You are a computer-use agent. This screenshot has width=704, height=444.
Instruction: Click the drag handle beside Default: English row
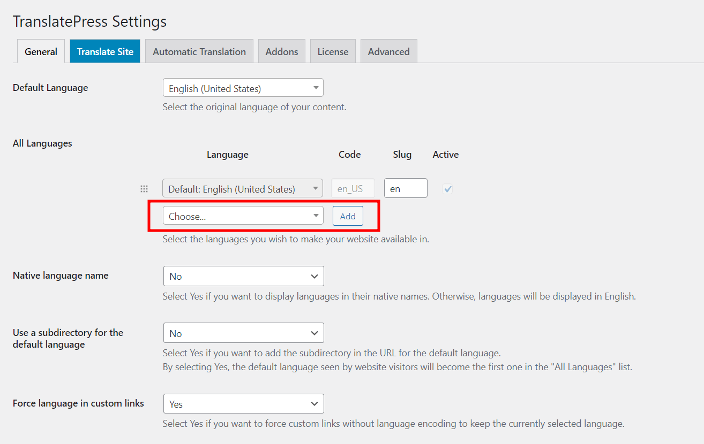pyautogui.click(x=144, y=189)
